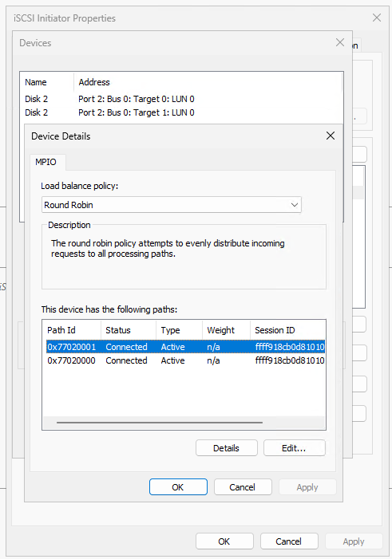
Task: Select Disk 2 row with Target 1
Action: (181, 112)
